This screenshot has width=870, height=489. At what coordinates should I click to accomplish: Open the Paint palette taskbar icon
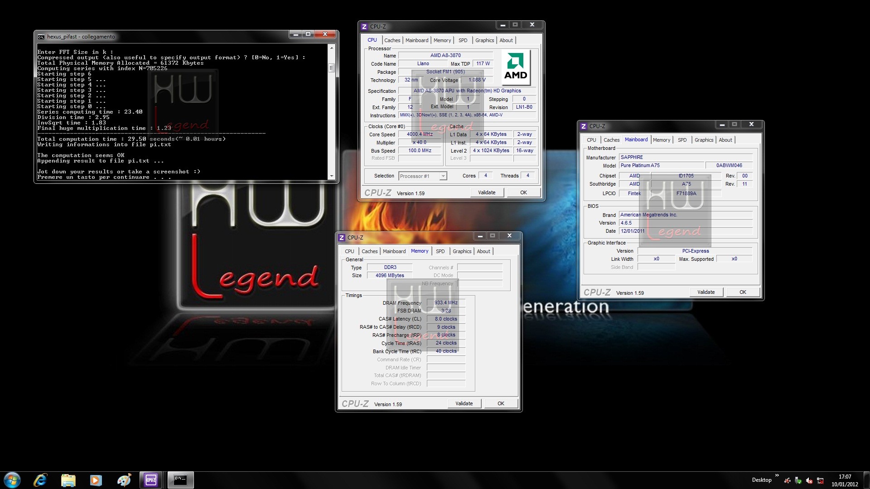coord(123,480)
